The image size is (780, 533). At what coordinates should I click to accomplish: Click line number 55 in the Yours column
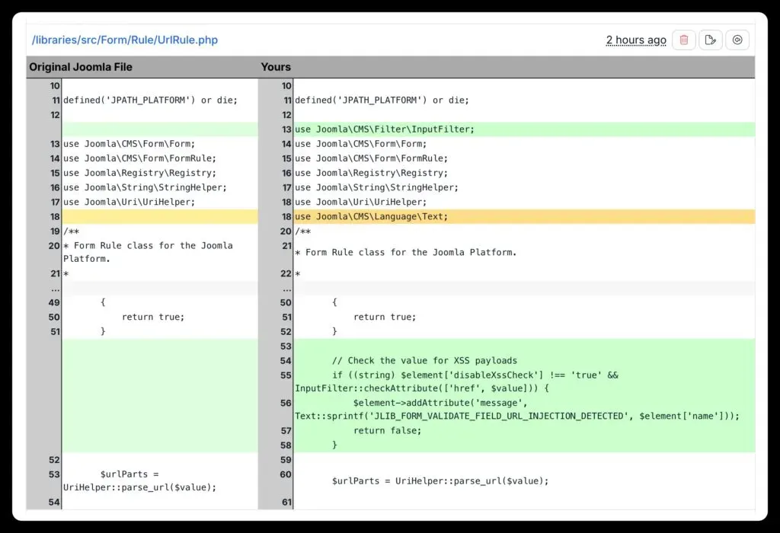click(x=286, y=375)
